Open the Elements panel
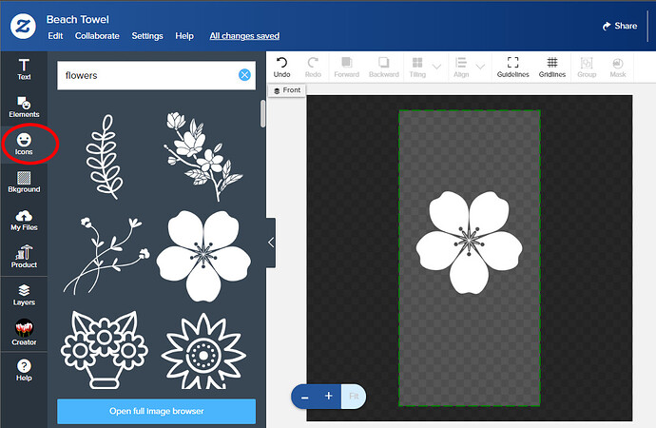Viewport: 656px width, 428px height. pyautogui.click(x=24, y=107)
